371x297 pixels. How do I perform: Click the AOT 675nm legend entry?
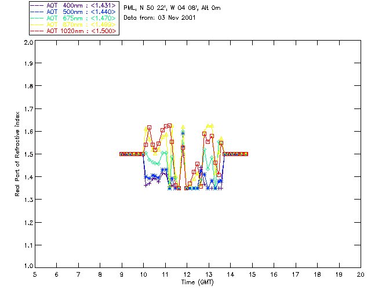pyautogui.click(x=74, y=18)
